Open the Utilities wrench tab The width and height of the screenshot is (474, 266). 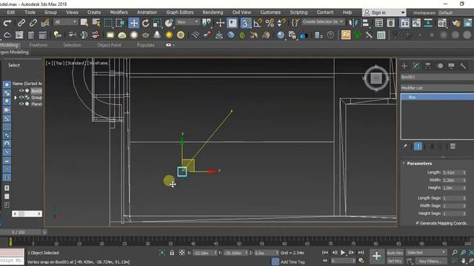[463, 66]
